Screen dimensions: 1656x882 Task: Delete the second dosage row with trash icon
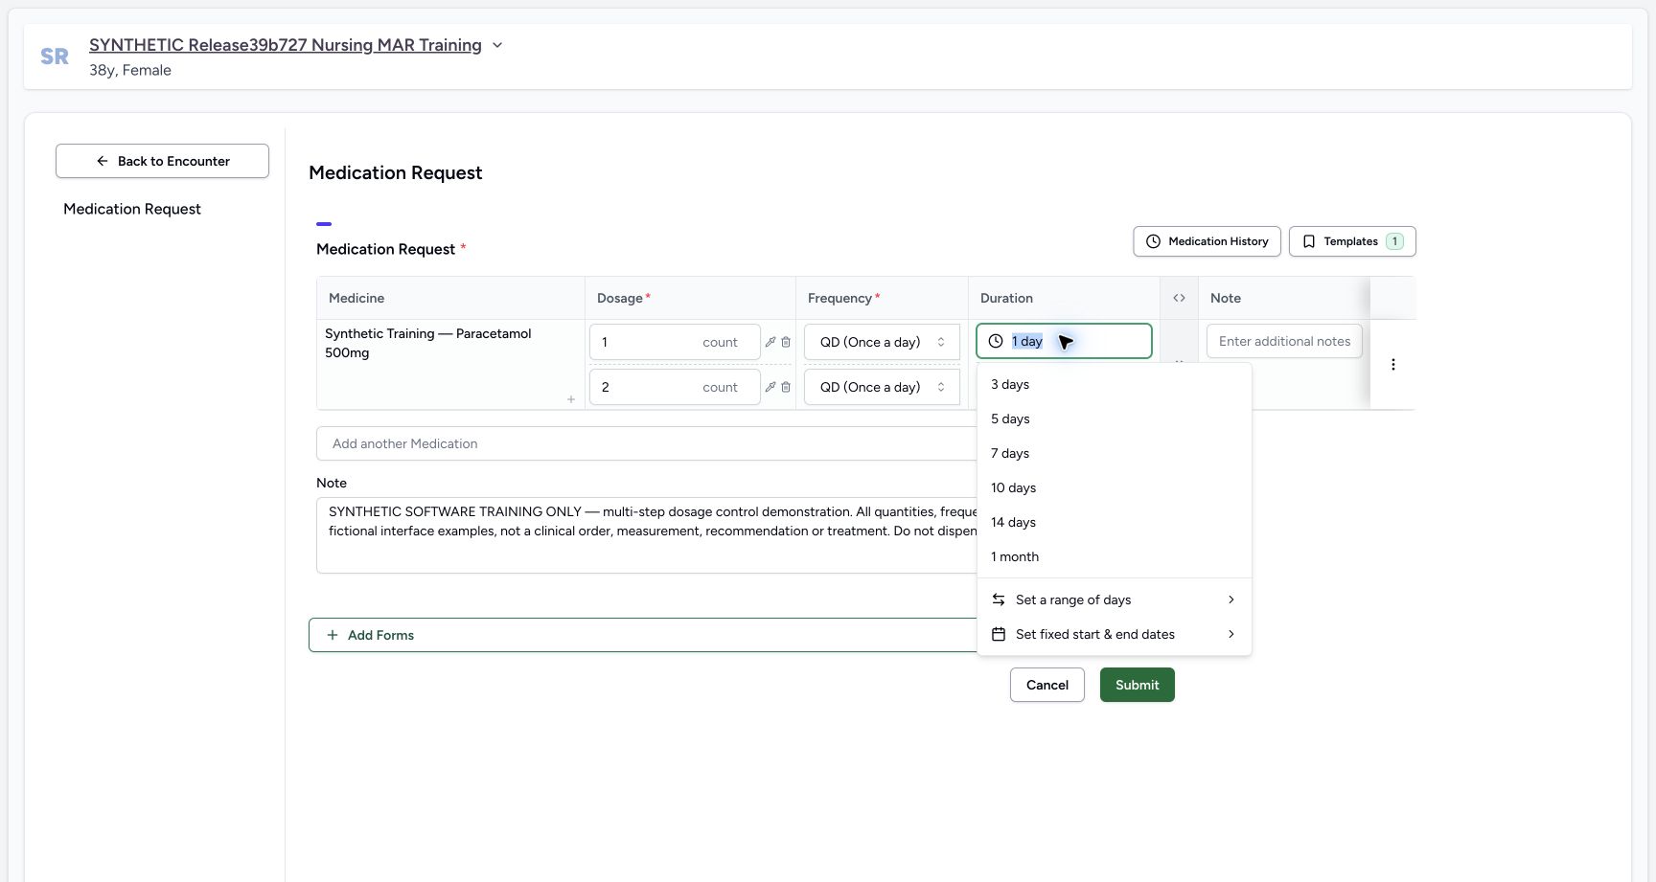(786, 387)
